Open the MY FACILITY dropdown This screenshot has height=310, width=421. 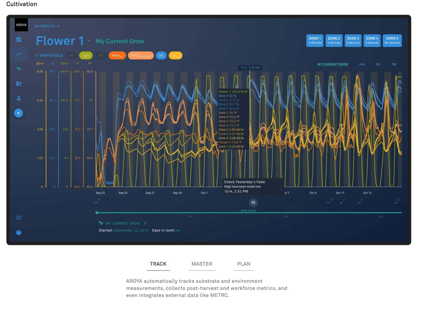[x=47, y=26]
